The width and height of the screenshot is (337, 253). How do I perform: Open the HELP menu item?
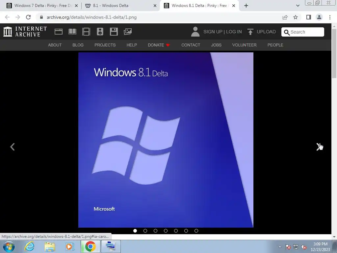(x=132, y=45)
